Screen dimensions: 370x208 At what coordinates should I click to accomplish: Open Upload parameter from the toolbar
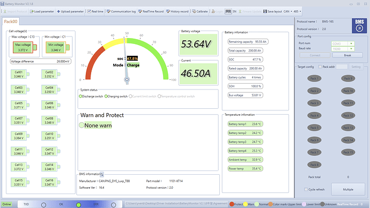click(58, 11)
